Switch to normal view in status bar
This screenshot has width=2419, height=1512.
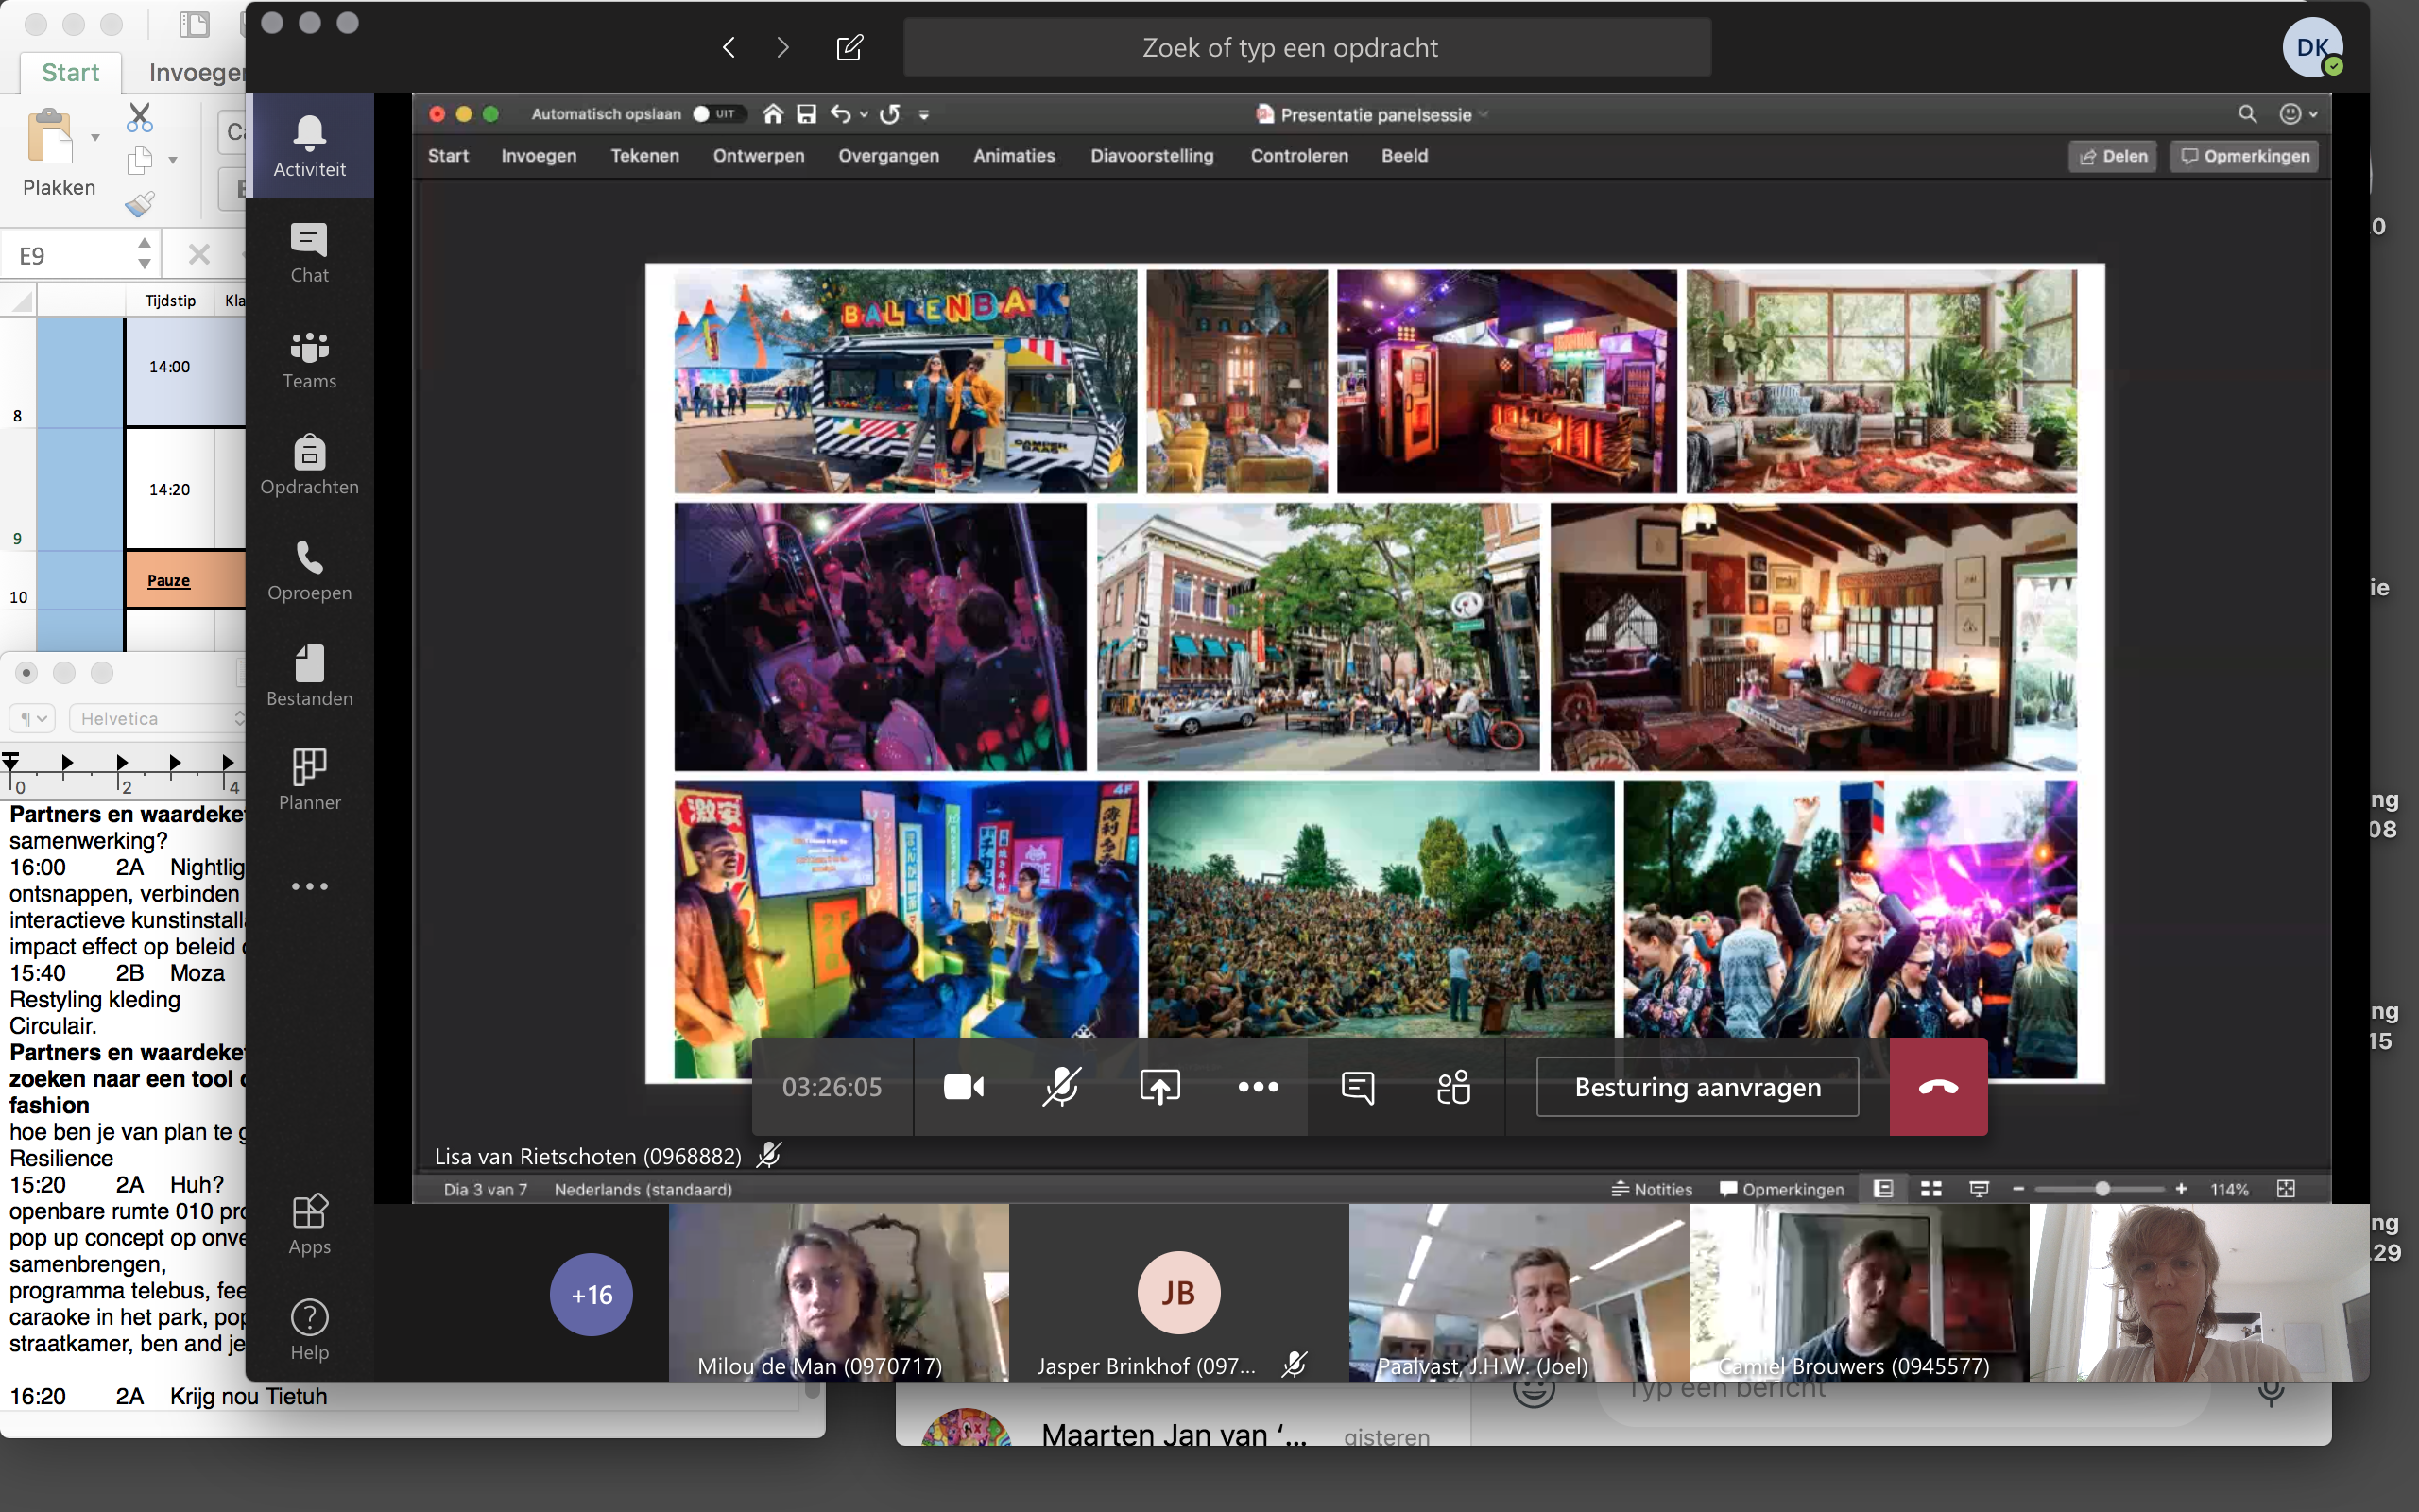[x=1883, y=1189]
